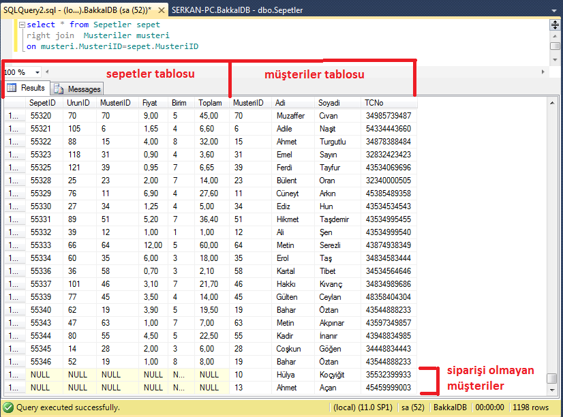563x417 pixels.
Task: Click the Adi column header
Action: coord(292,103)
